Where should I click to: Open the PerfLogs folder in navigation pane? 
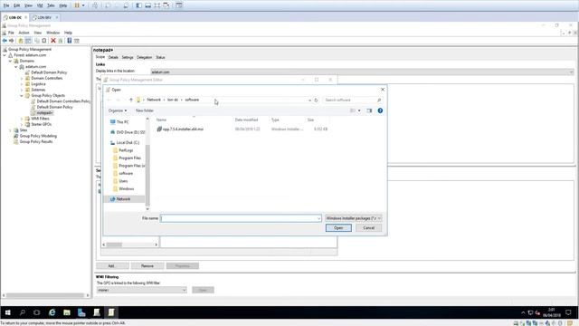[x=123, y=150]
